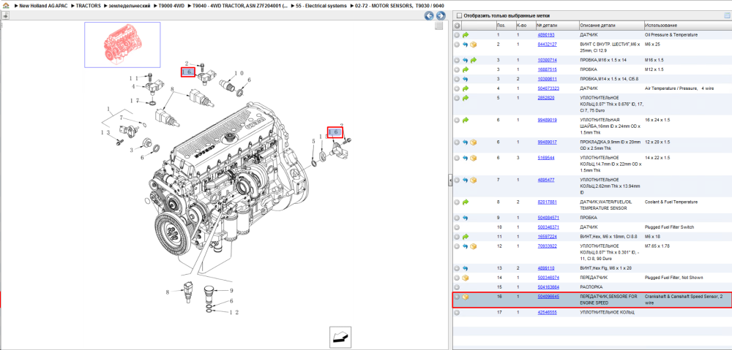Open the TRACTORS breadcrumb
The width and height of the screenshot is (732, 350).
coord(89,6)
